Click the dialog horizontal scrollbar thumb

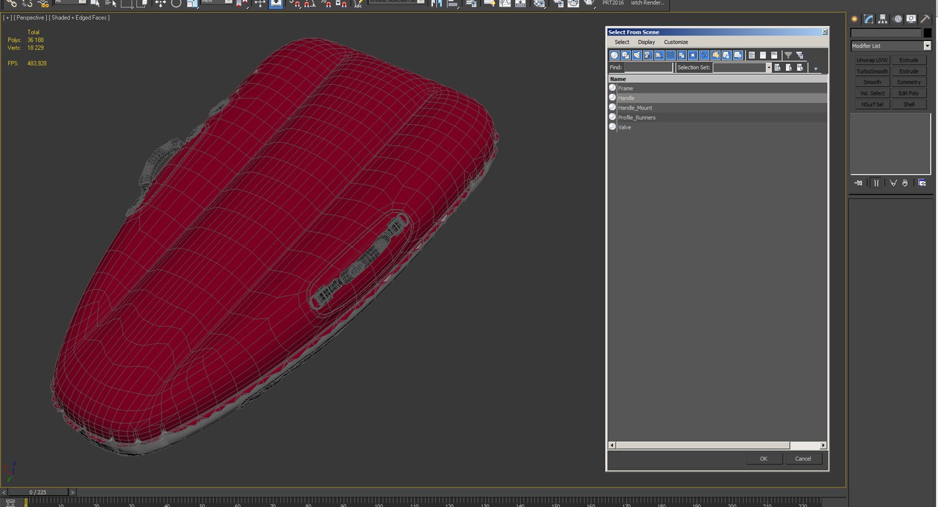pos(703,446)
